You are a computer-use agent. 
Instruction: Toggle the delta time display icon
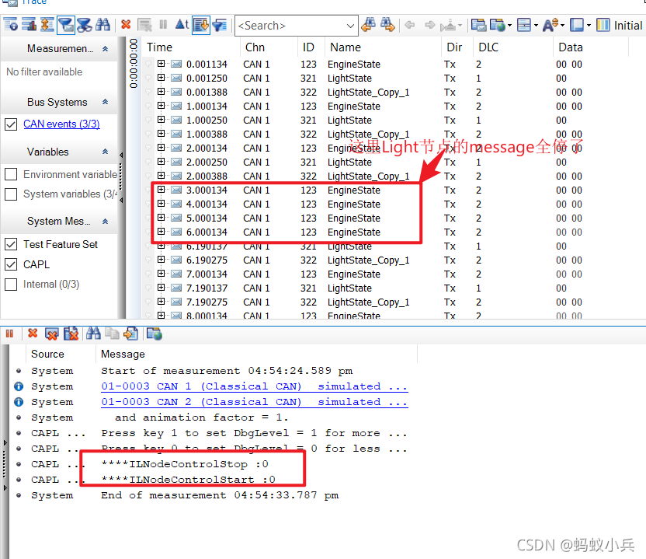tap(182, 25)
